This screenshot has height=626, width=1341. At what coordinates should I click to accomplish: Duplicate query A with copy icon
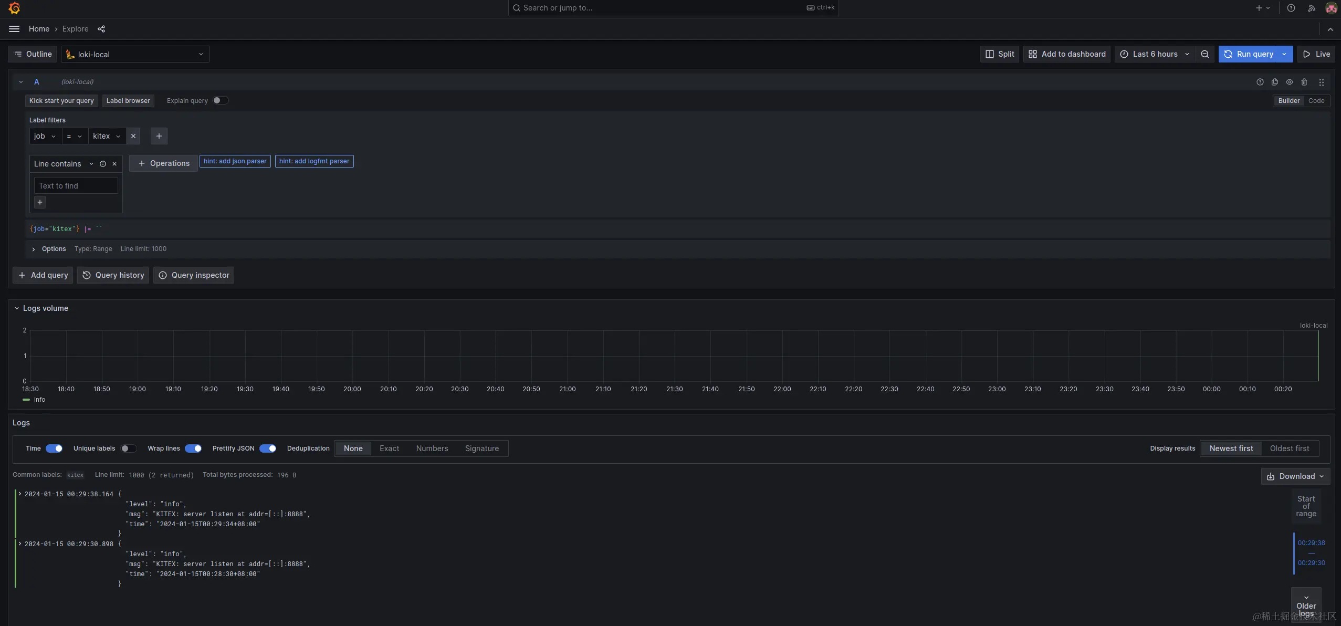(1274, 82)
